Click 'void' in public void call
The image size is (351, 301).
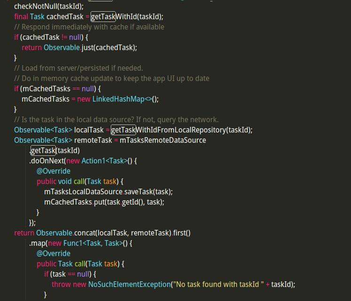click(65, 181)
